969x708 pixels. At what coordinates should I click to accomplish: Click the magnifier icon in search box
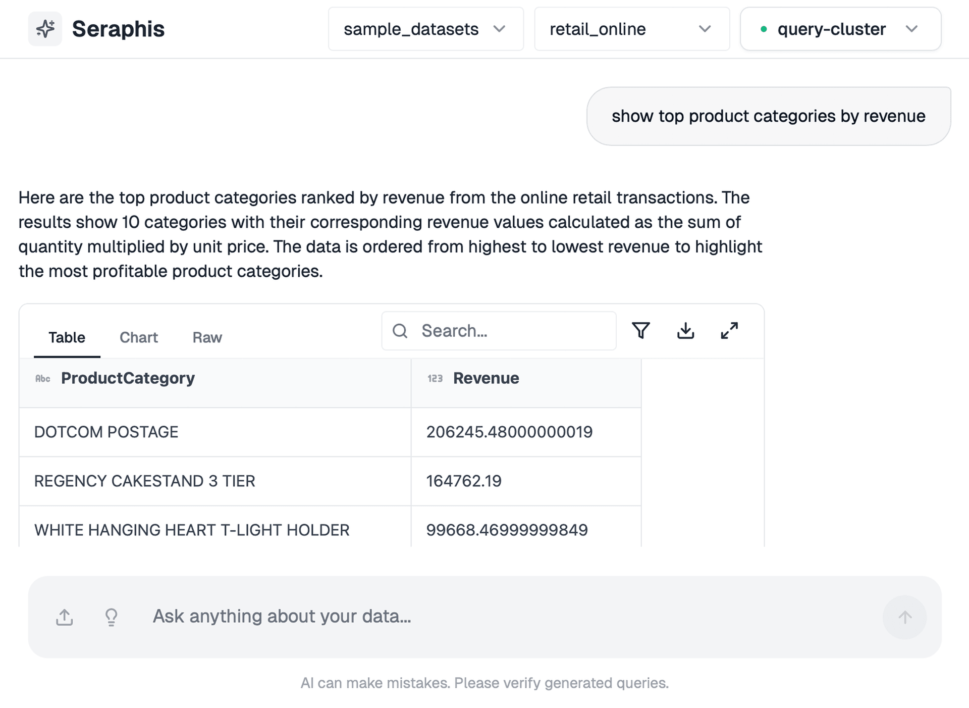point(400,331)
